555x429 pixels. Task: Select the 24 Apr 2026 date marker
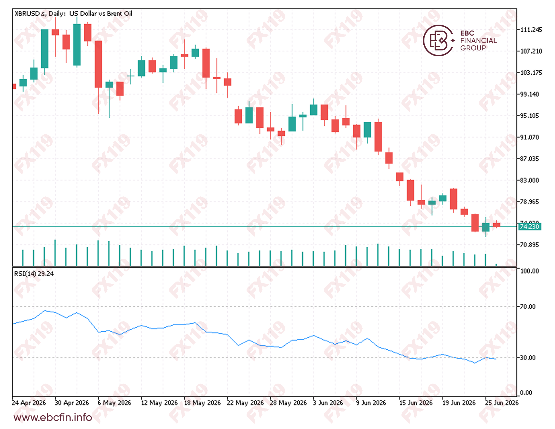(29, 403)
